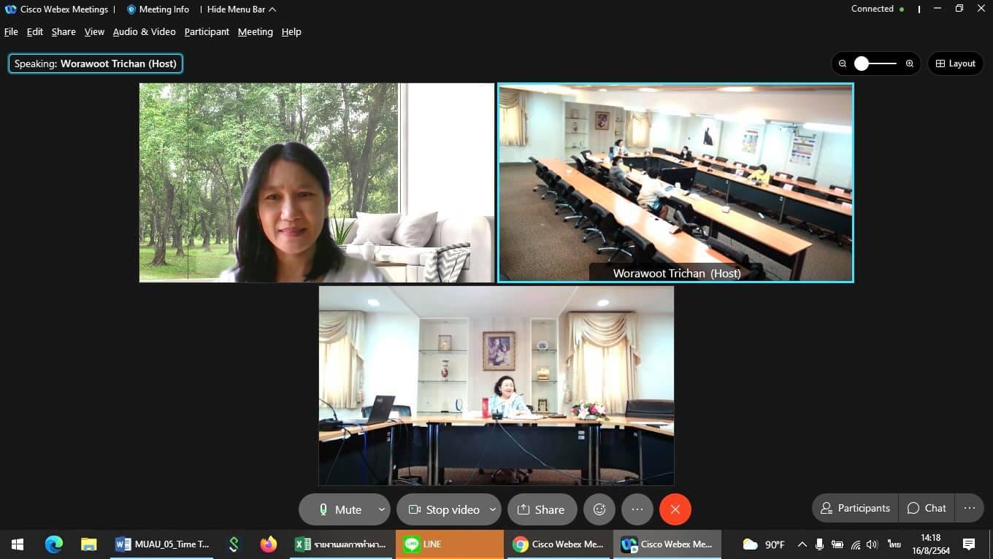993x559 pixels.
Task: Open the Help menu
Action: (x=291, y=31)
